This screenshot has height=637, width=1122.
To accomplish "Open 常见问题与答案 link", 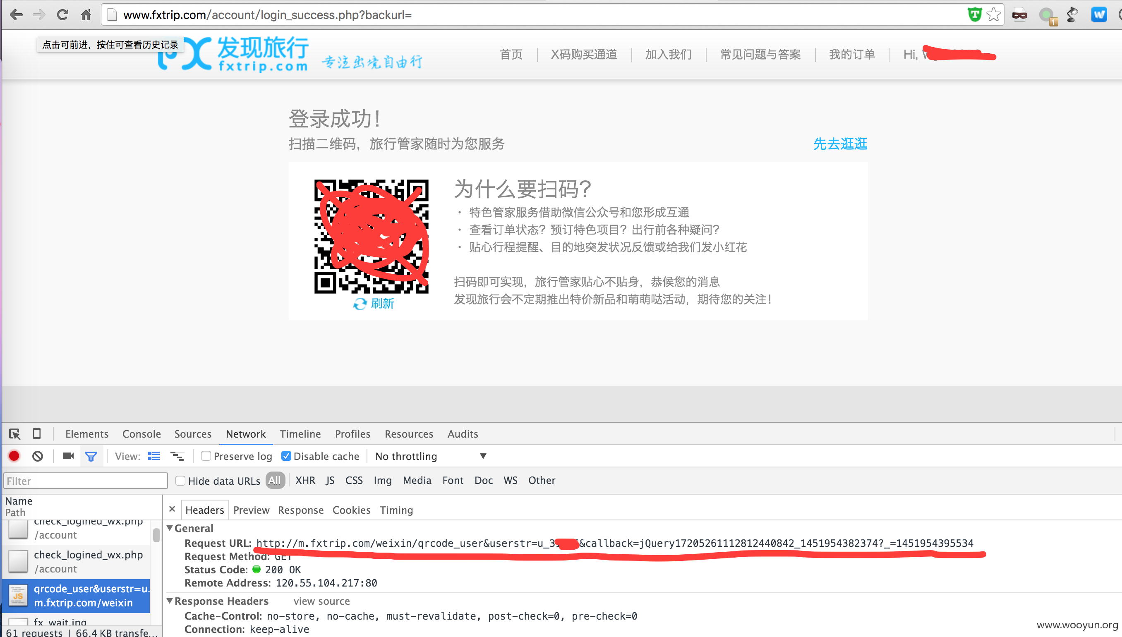I will click(x=760, y=54).
